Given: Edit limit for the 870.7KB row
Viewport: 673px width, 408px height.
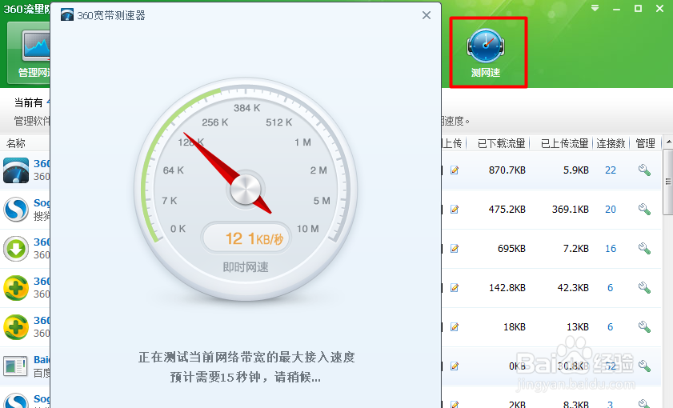Looking at the screenshot, I should pyautogui.click(x=455, y=170).
